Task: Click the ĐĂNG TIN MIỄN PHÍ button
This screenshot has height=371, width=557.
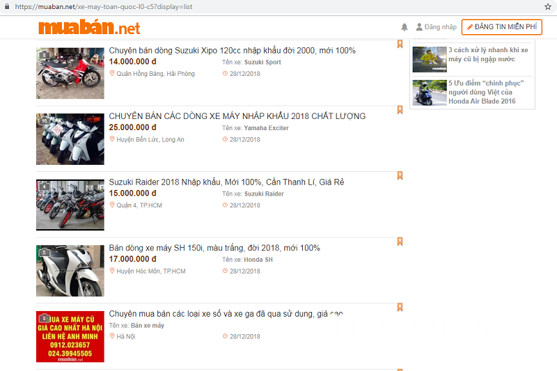Action: pos(501,27)
